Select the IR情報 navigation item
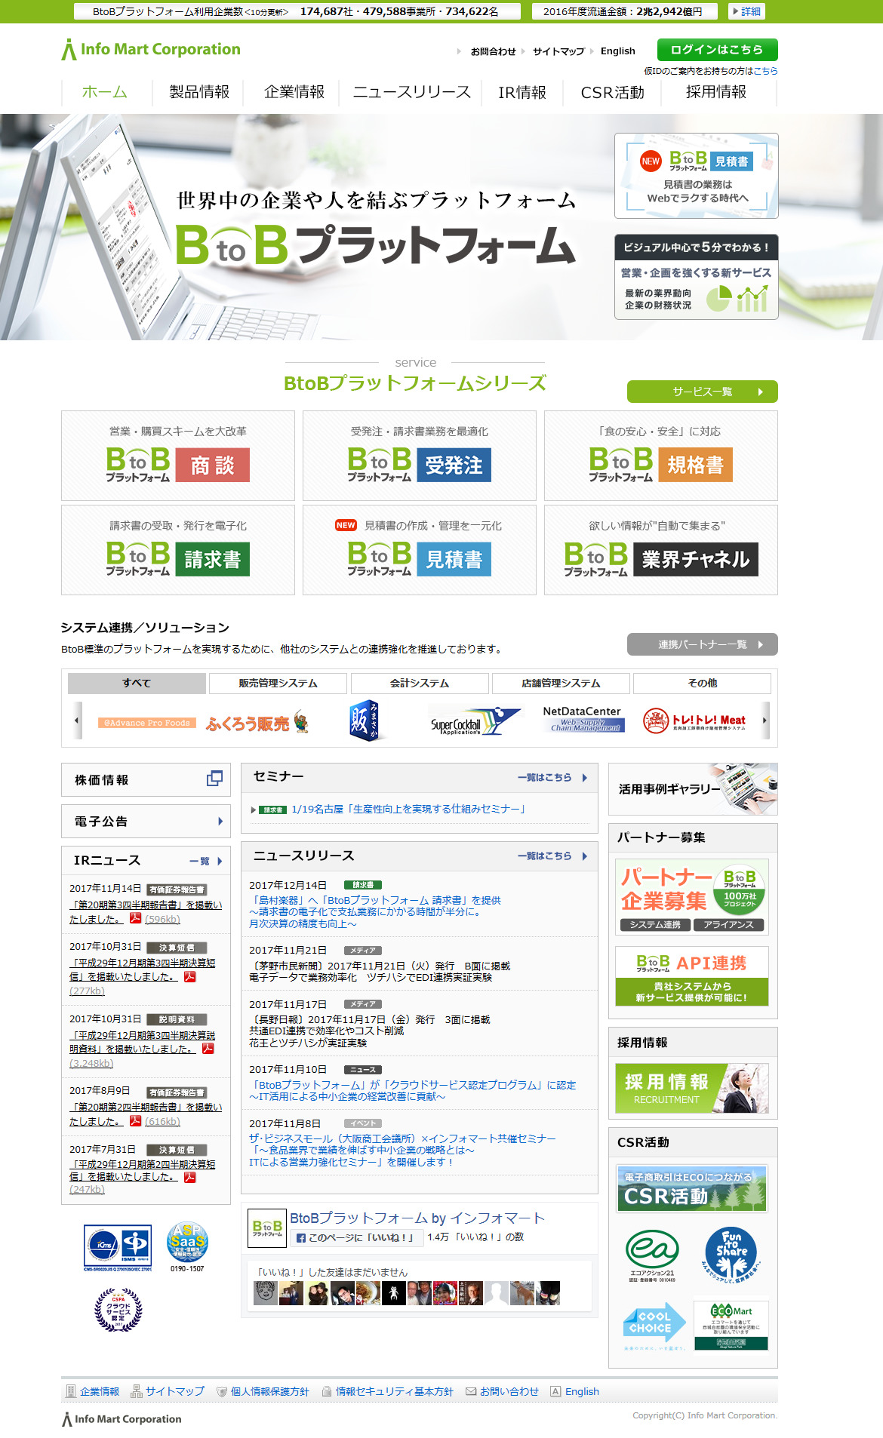The height and width of the screenshot is (1438, 883). pyautogui.click(x=522, y=92)
